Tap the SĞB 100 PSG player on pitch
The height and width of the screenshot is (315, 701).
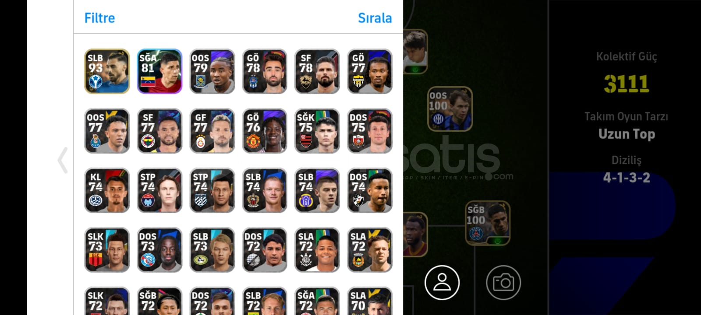[488, 223]
